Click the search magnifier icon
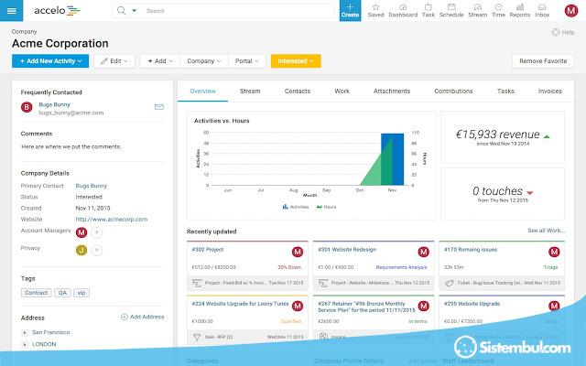Screen dimensions: 586x366 [122, 10]
